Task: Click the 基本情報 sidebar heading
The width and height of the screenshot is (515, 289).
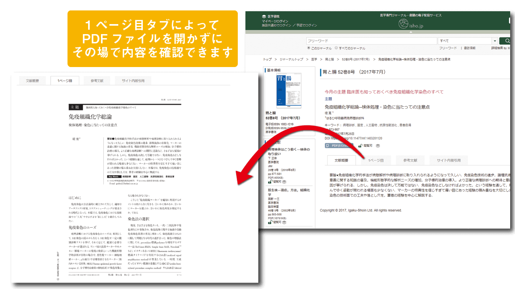Action: (x=274, y=70)
